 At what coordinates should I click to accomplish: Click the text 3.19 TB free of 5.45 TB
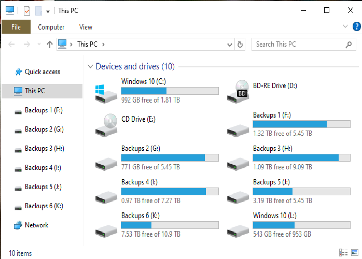point(283,200)
